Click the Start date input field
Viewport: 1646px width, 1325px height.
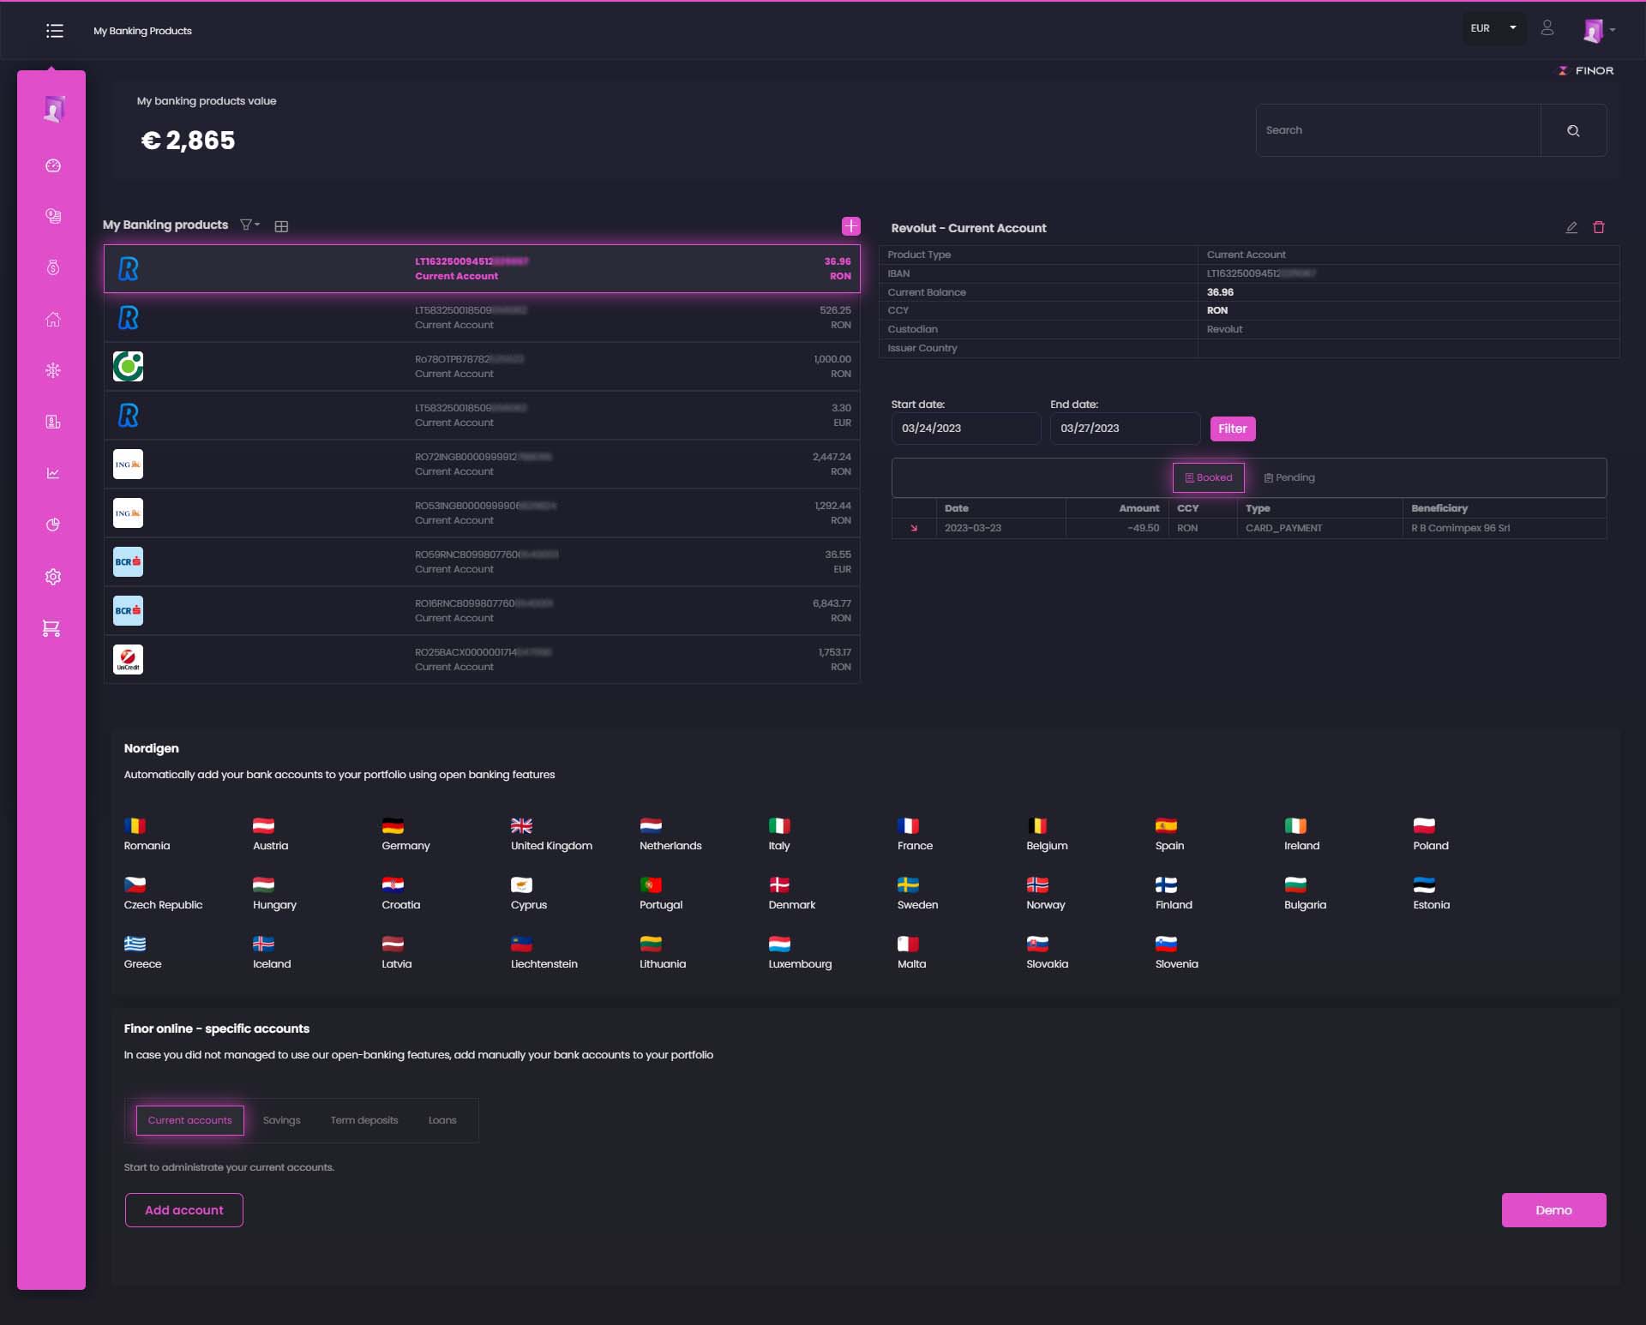pos(965,429)
